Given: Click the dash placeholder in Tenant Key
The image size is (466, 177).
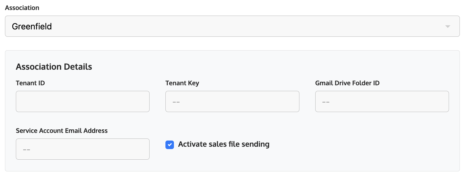Looking at the screenshot, I should pos(176,102).
